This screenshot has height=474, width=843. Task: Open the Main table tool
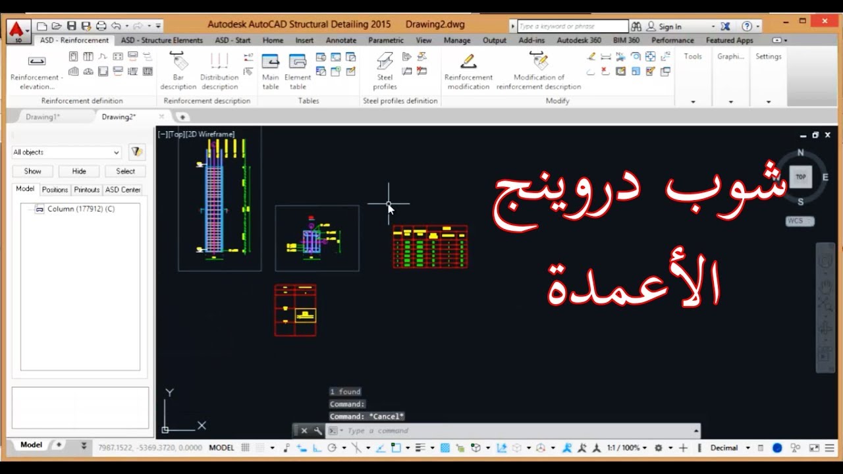coord(271,71)
